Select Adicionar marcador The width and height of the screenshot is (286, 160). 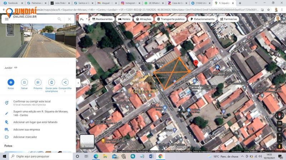click(25, 137)
